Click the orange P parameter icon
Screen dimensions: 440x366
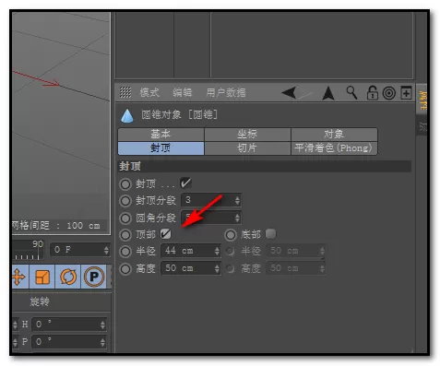[94, 277]
